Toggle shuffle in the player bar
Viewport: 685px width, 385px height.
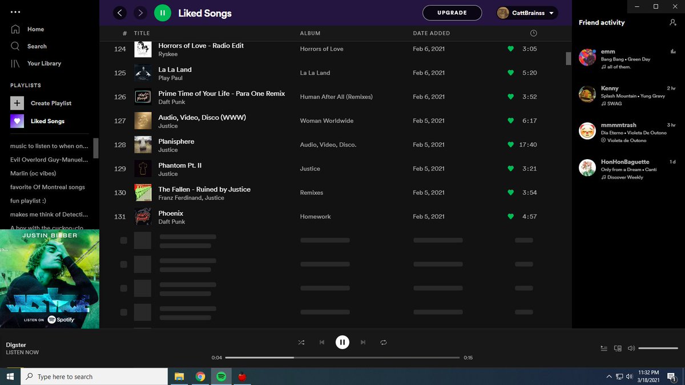tap(301, 342)
